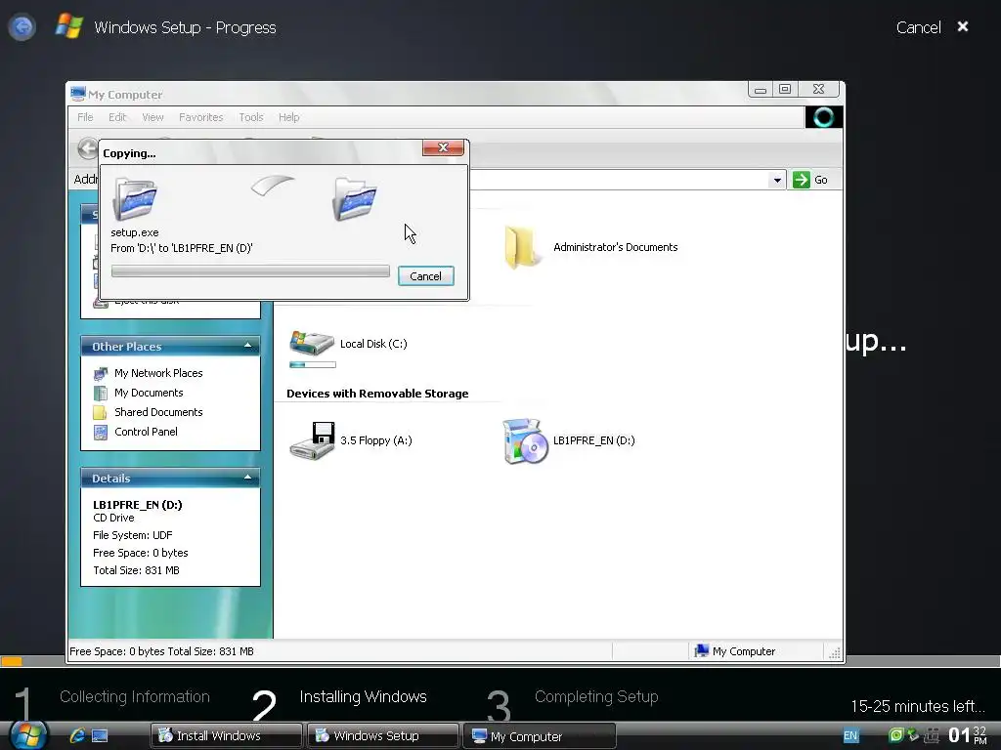Open Control Panel link in Other Places

coord(147,432)
